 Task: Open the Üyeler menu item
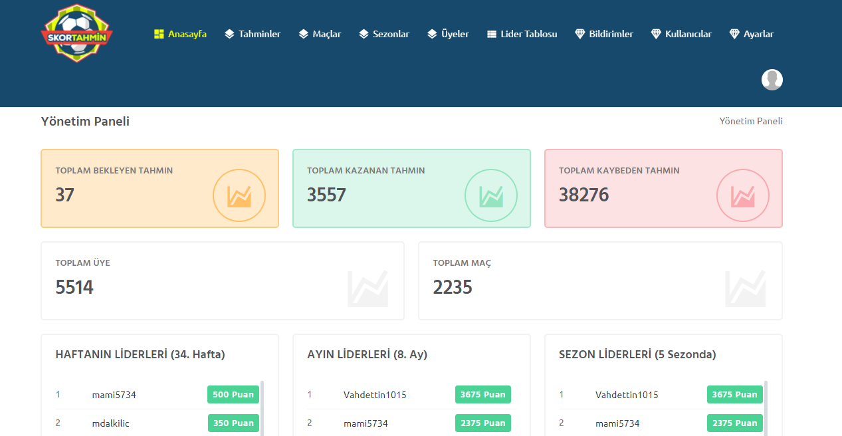[x=448, y=34]
